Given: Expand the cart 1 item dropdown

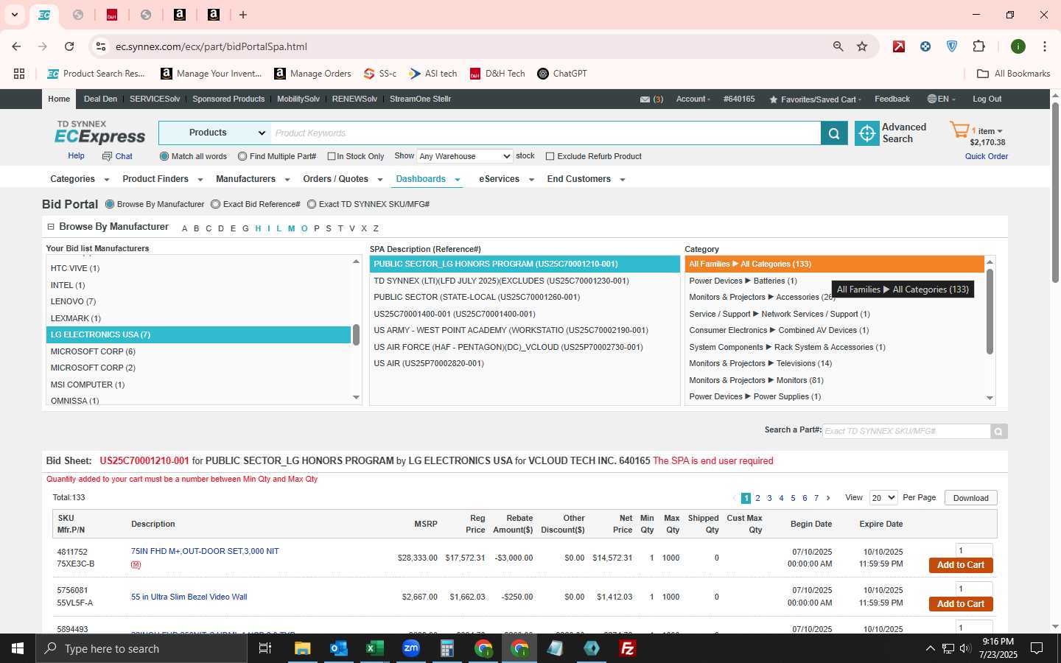Looking at the screenshot, I should [x=987, y=131].
